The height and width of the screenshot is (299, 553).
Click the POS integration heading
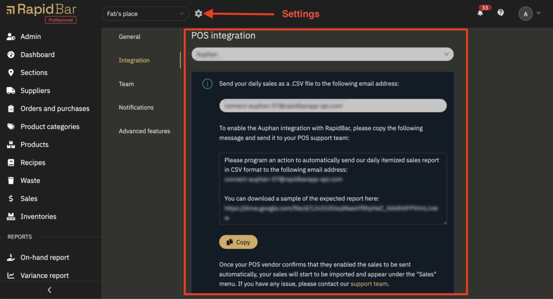223,36
